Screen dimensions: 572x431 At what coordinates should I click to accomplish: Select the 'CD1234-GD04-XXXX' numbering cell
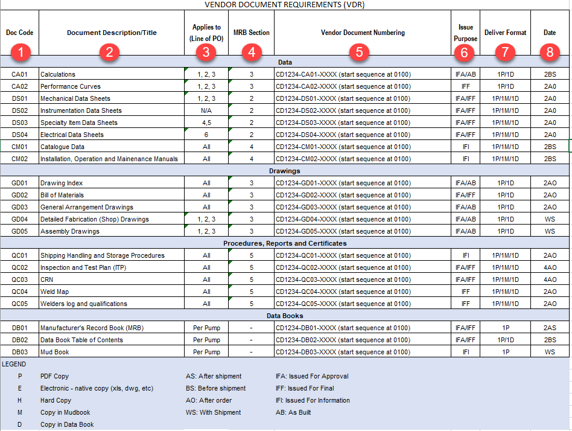click(x=363, y=219)
